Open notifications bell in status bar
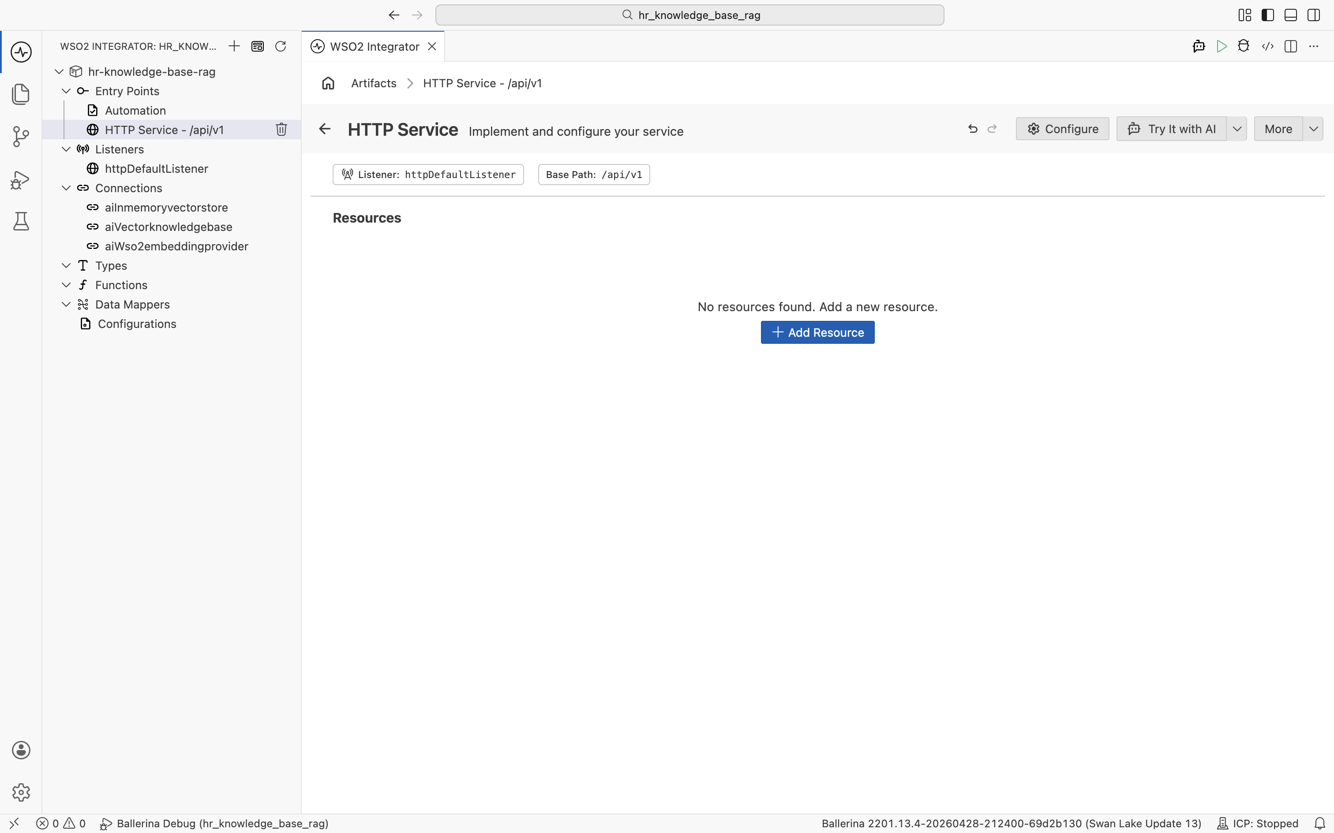The height and width of the screenshot is (833, 1334). coord(1320,824)
